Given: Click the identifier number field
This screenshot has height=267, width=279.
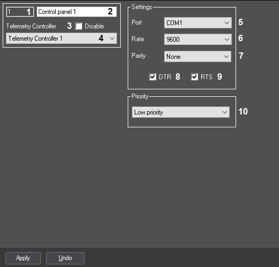Looking at the screenshot, I should pos(20,12).
